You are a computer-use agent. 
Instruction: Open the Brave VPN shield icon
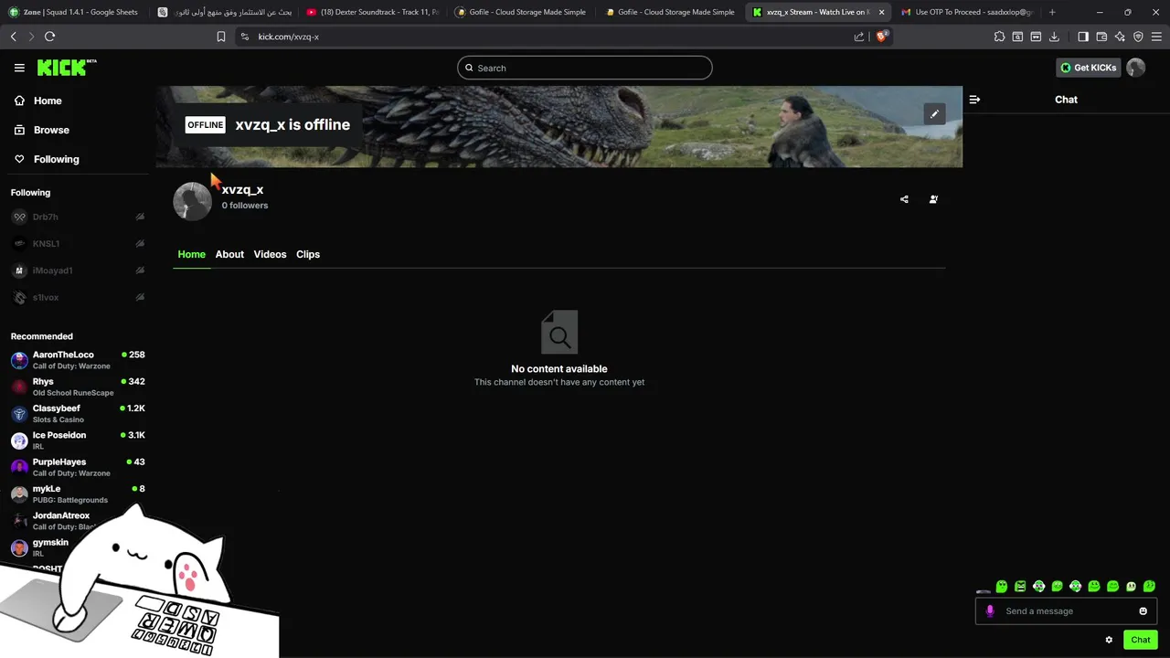(x=1138, y=37)
